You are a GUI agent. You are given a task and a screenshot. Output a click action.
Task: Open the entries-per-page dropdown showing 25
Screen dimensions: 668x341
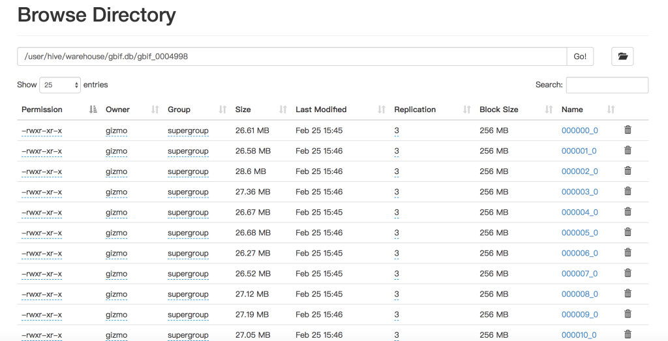pos(59,85)
